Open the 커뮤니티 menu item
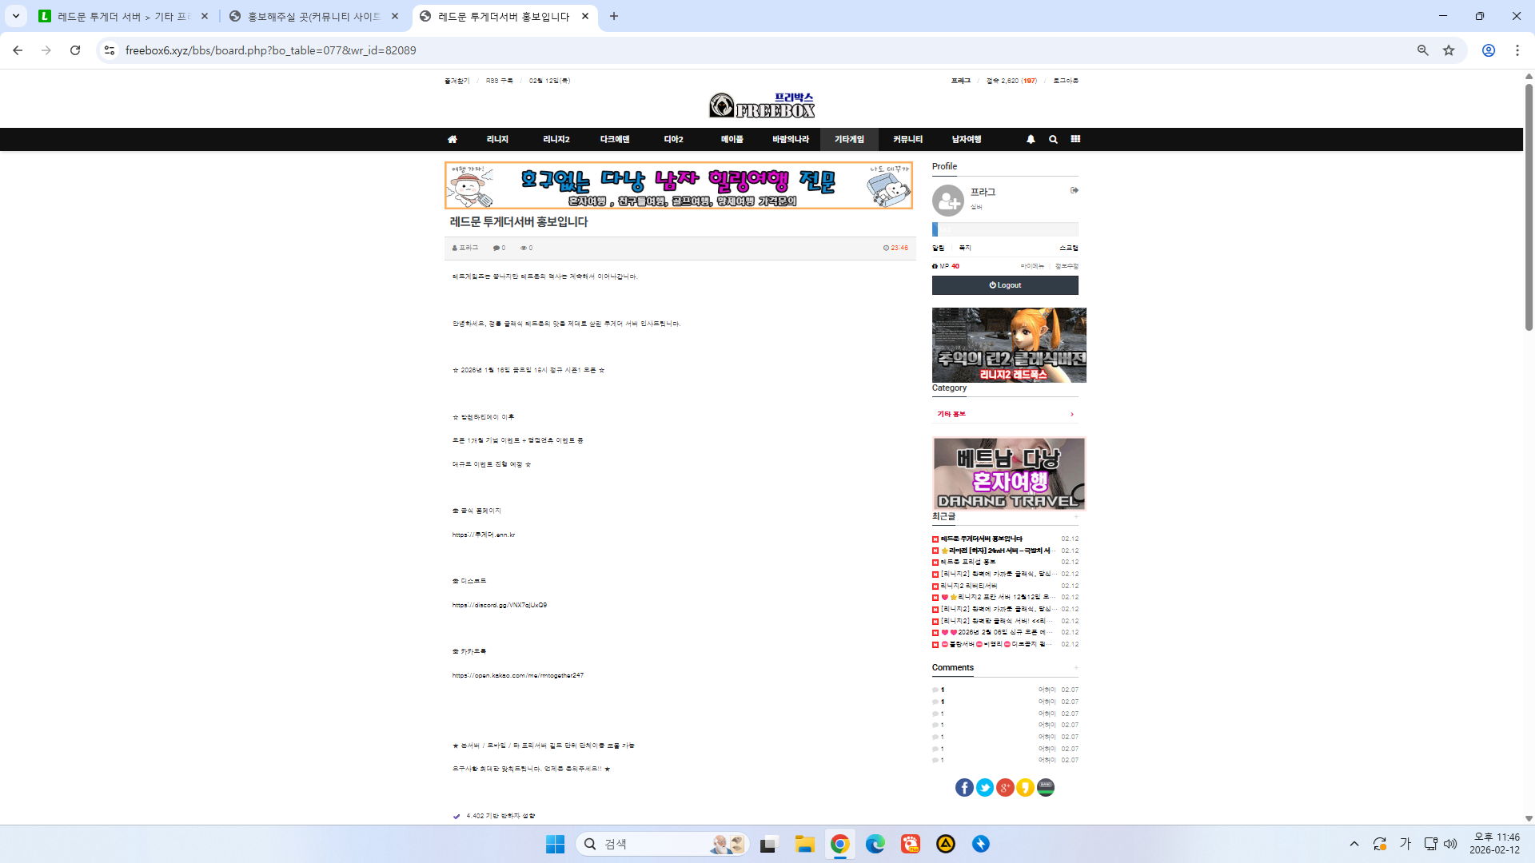The width and height of the screenshot is (1535, 863). [x=907, y=139]
